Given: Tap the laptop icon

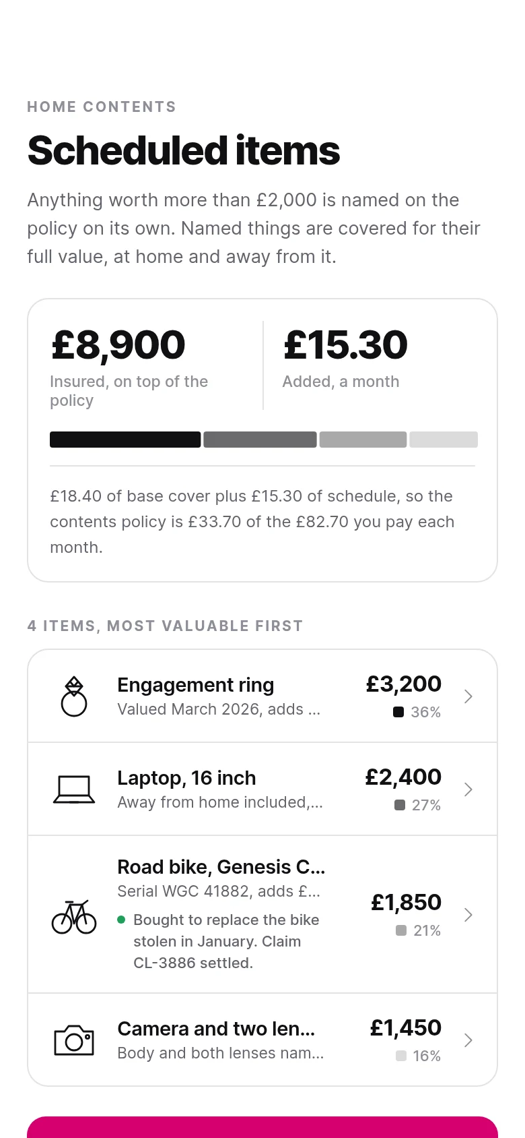Looking at the screenshot, I should coord(74,789).
